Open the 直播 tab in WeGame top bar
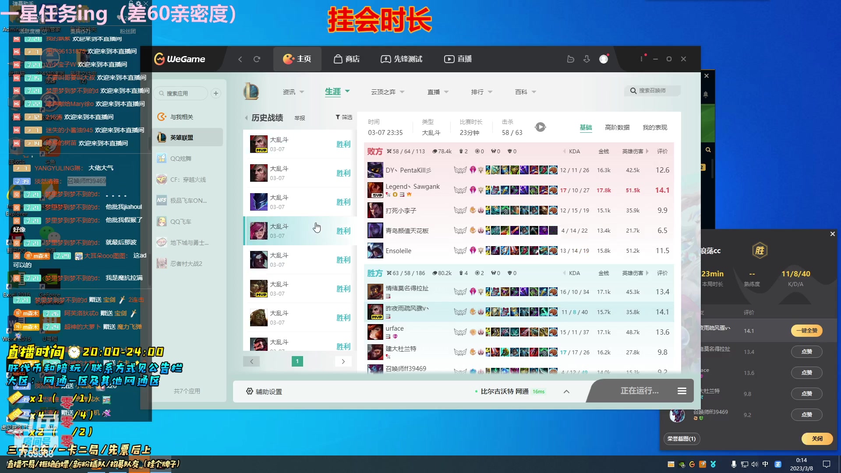 point(458,59)
